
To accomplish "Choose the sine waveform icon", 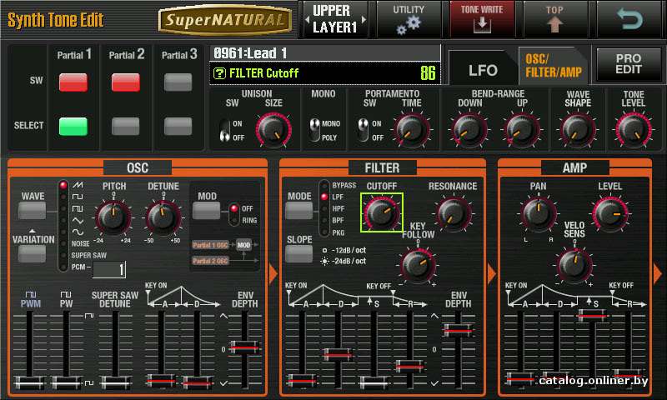I will 78,232.
